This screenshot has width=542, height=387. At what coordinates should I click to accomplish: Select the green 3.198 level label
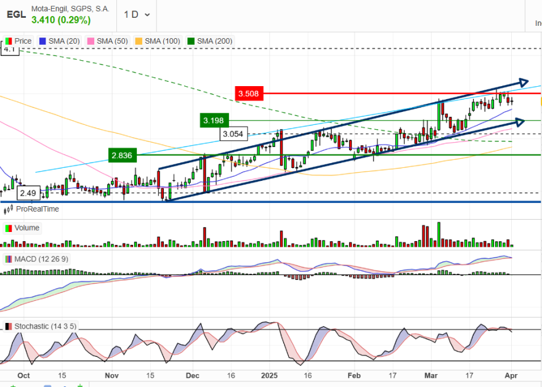(x=214, y=121)
